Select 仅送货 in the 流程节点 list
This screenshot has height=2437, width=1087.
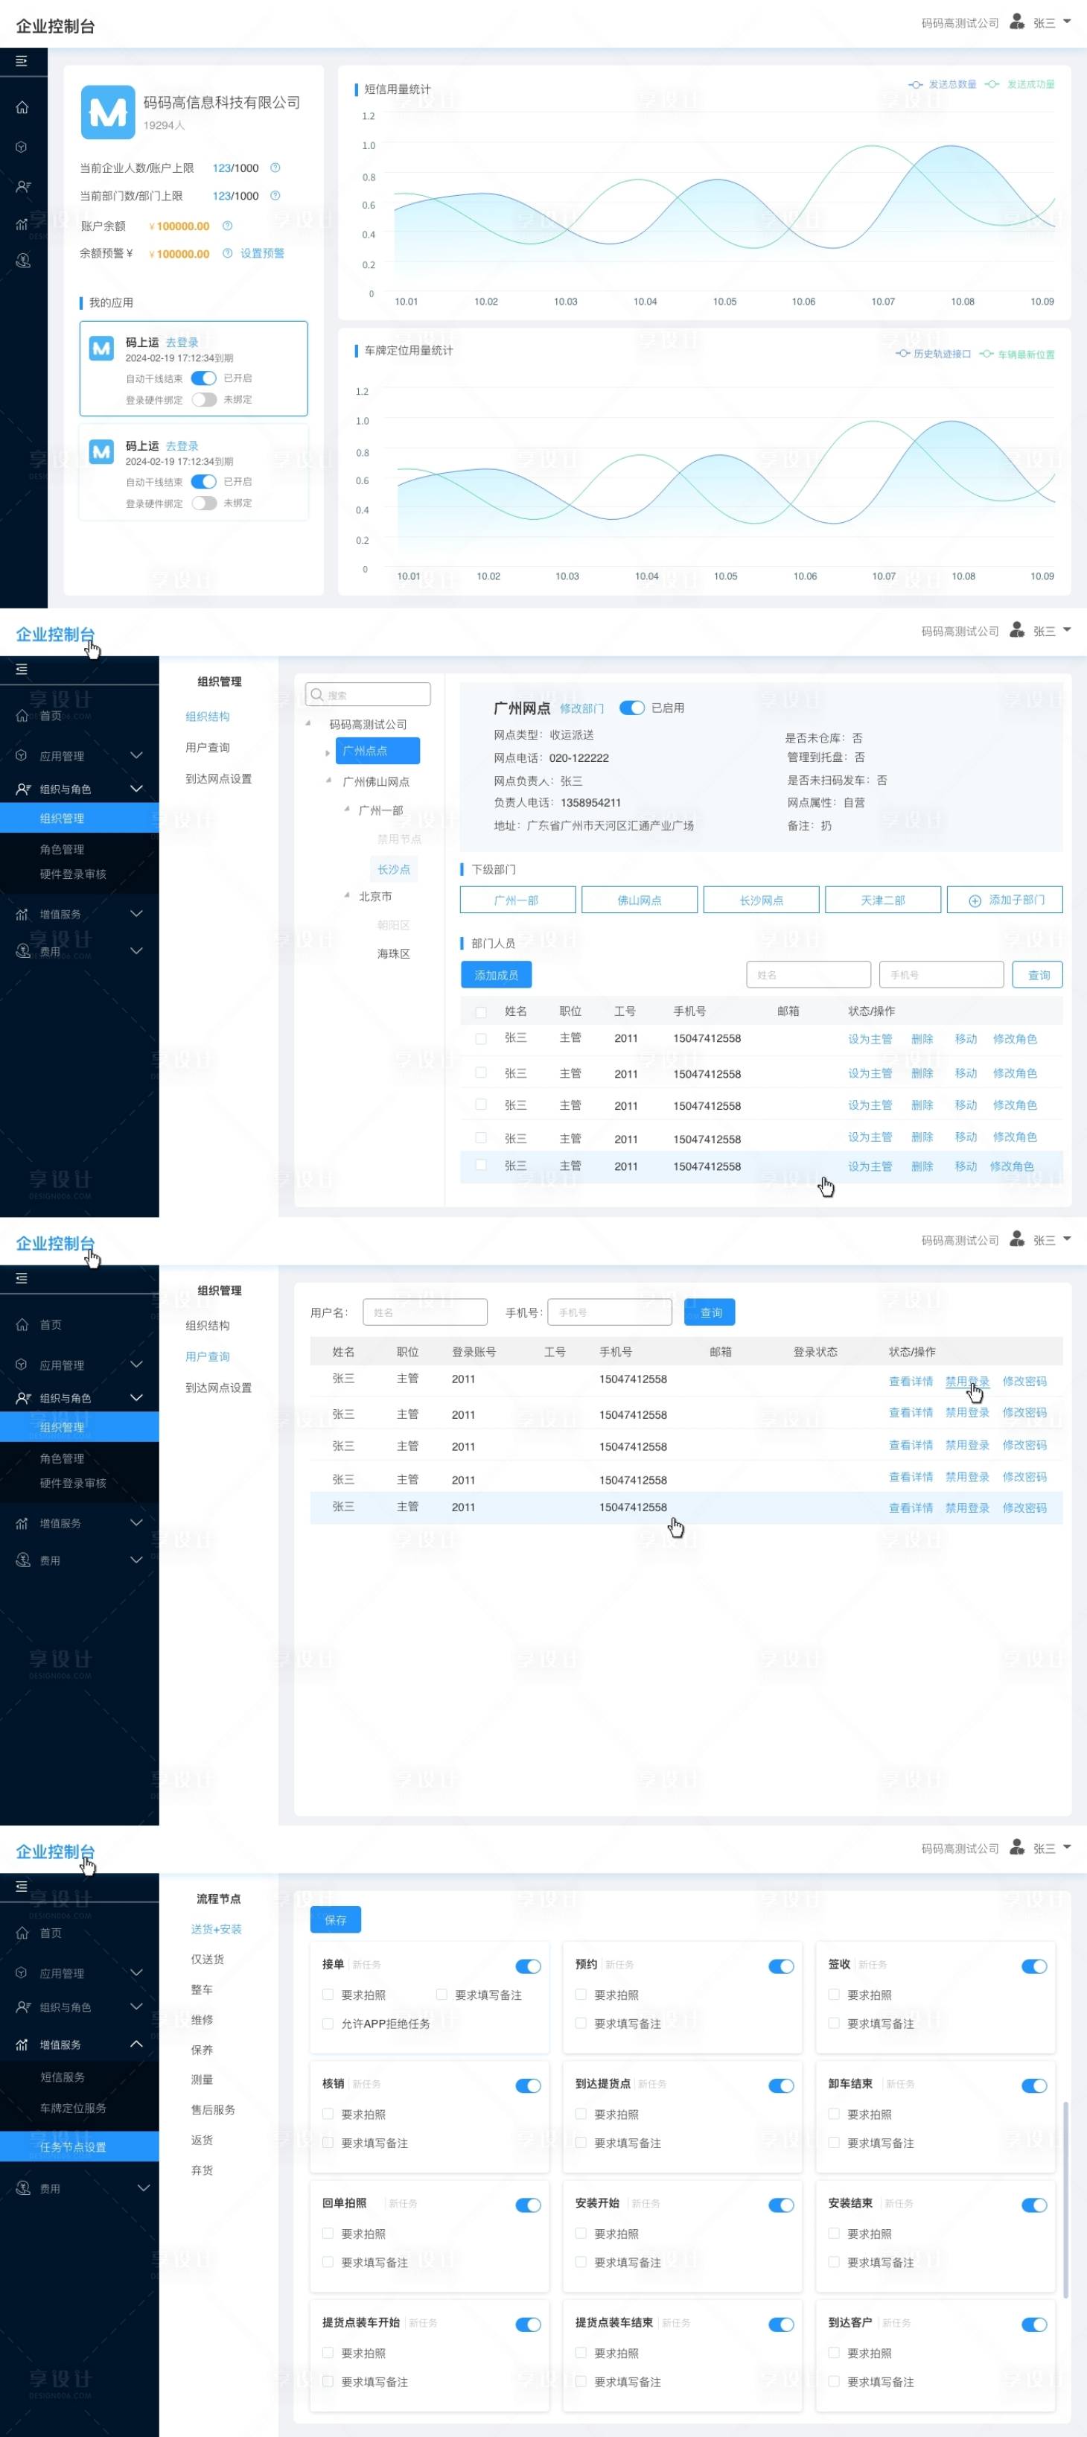207,1960
